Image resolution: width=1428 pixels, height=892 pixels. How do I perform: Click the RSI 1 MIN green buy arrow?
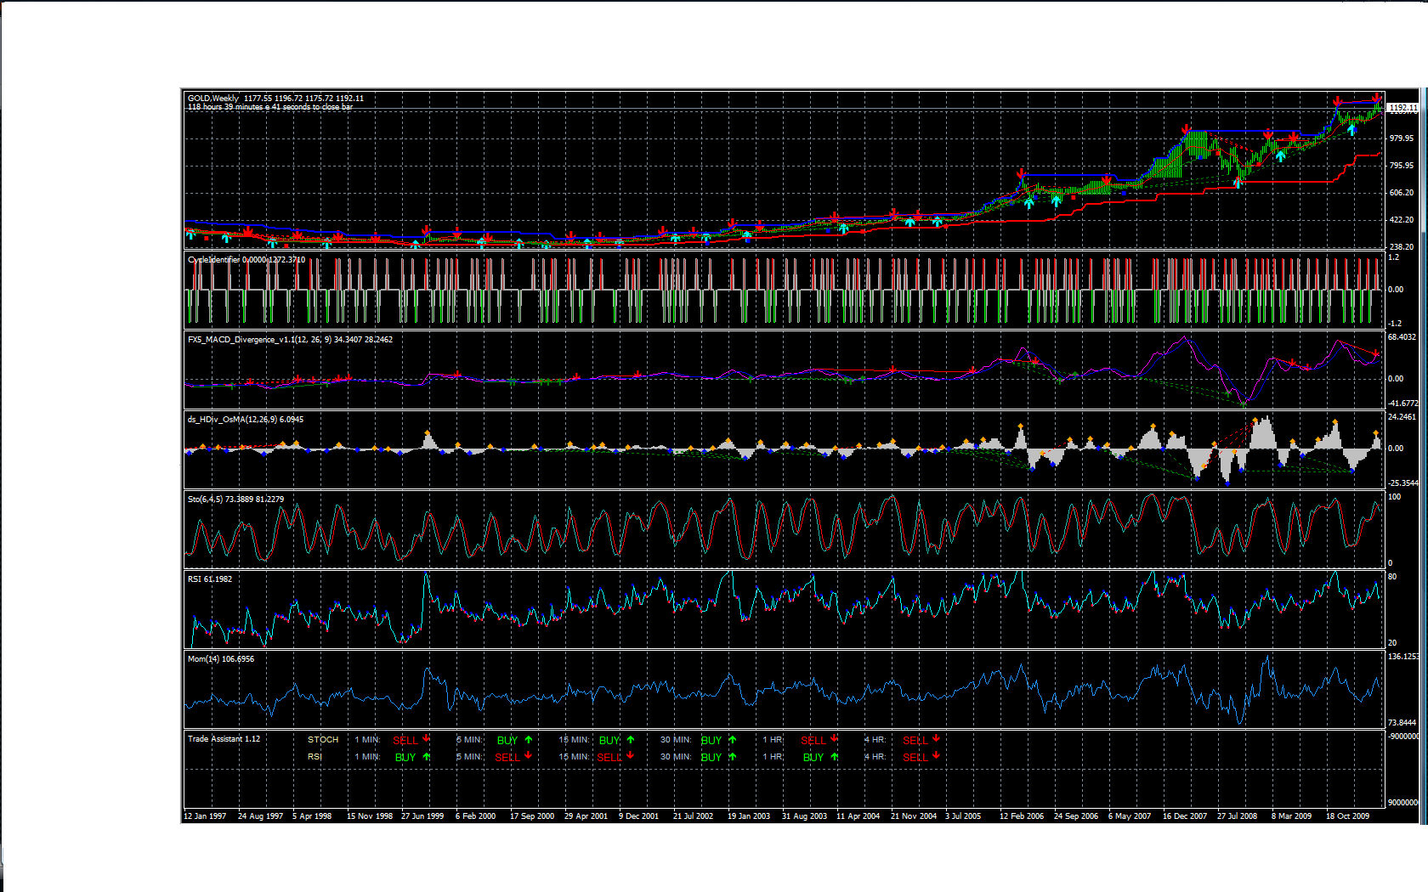(x=427, y=757)
